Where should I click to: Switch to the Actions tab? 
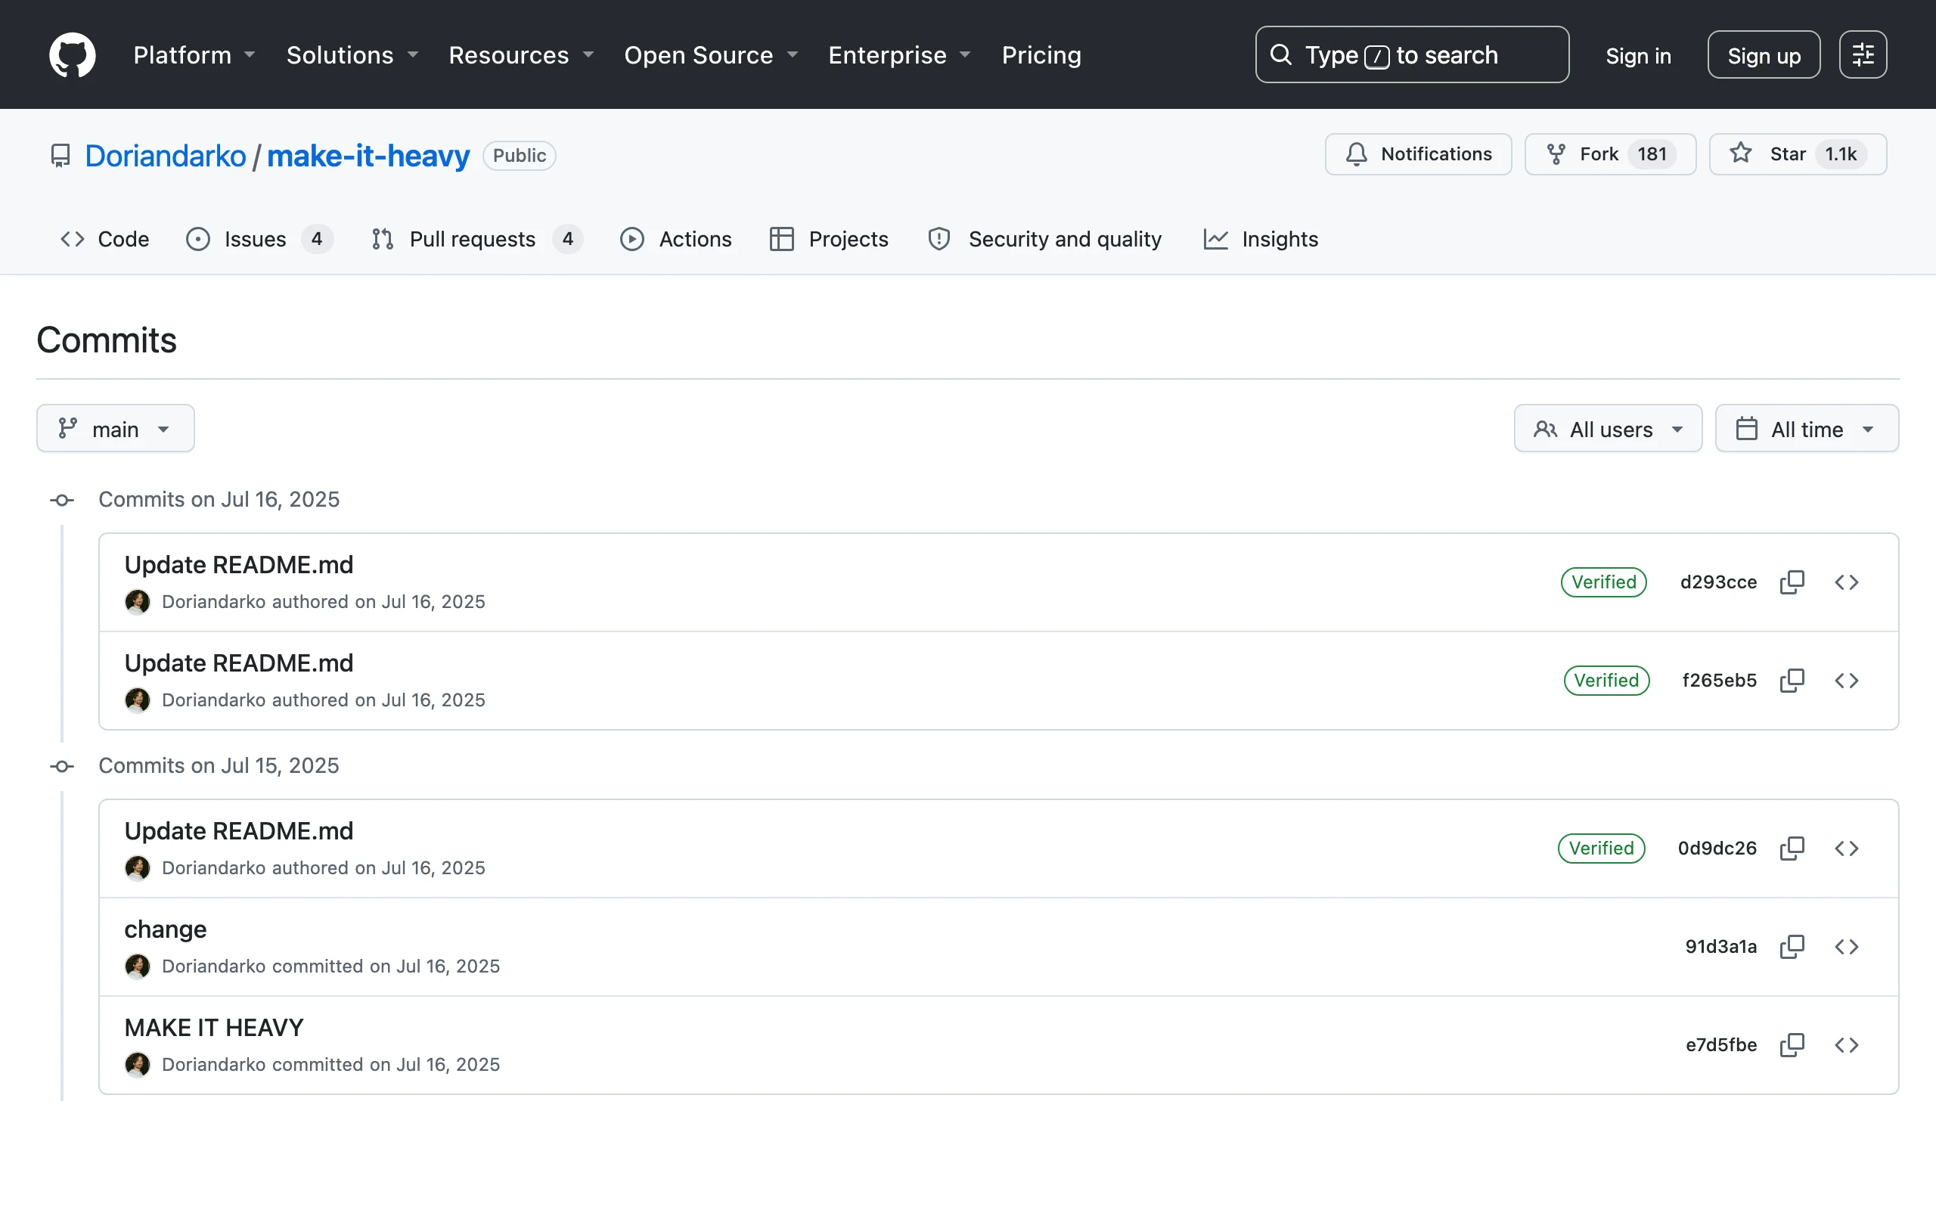coord(676,239)
